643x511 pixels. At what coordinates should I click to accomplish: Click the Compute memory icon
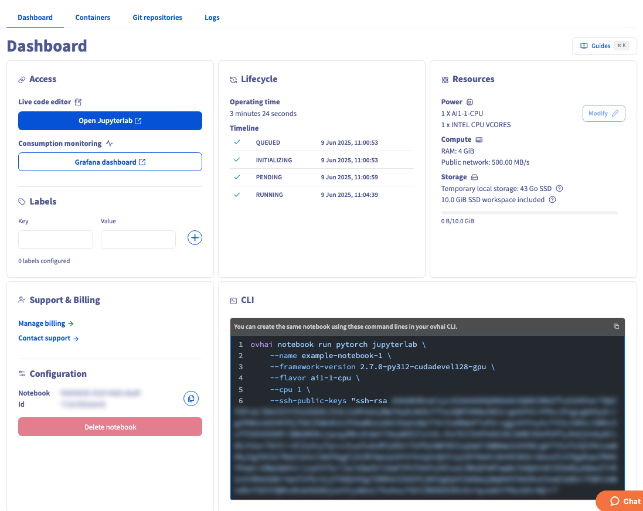coord(479,140)
